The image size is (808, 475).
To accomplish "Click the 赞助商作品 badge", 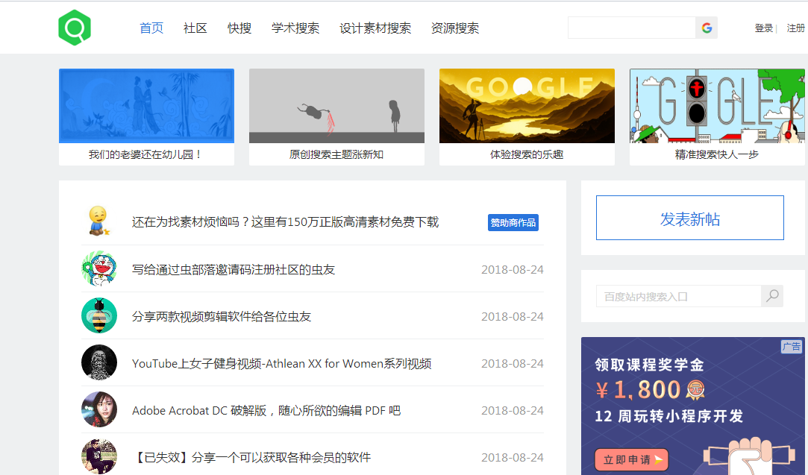I will click(513, 222).
